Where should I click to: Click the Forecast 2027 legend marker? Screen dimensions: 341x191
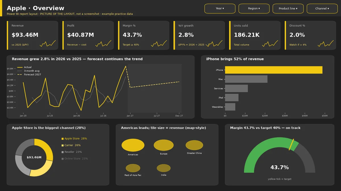click(20, 74)
